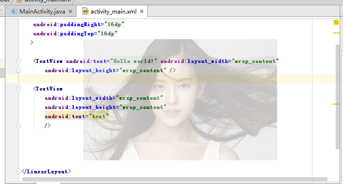Click the layout_height attribute ending with />
343x184 pixels.
106,70
